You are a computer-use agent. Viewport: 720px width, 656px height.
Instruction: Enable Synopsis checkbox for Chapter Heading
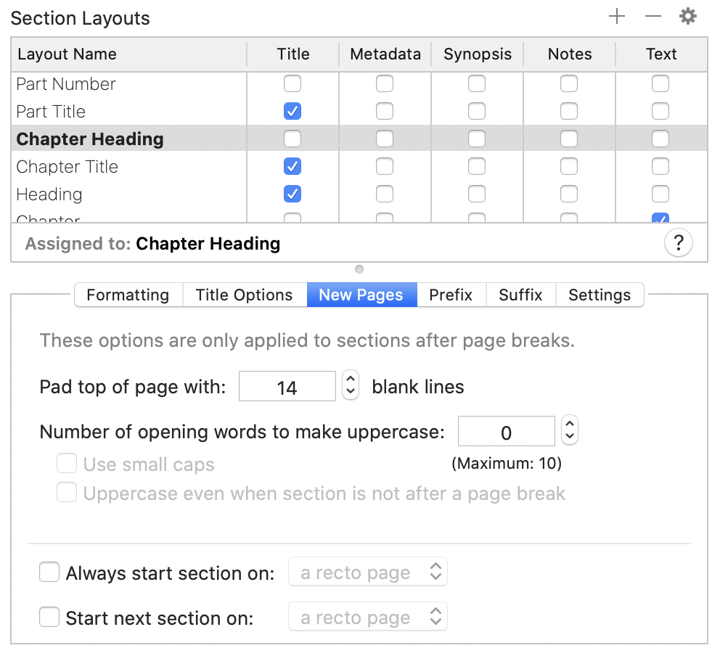[x=477, y=139]
